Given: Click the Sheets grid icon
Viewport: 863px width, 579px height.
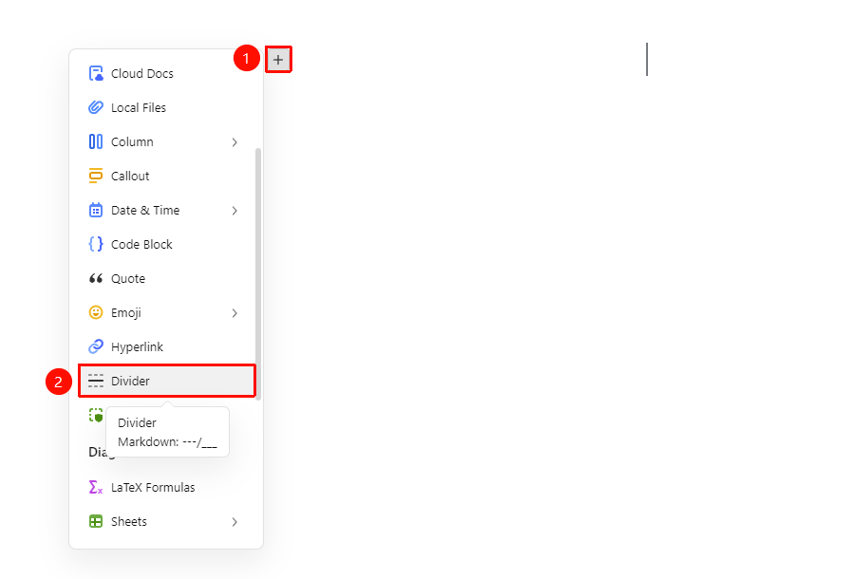Looking at the screenshot, I should 96,521.
